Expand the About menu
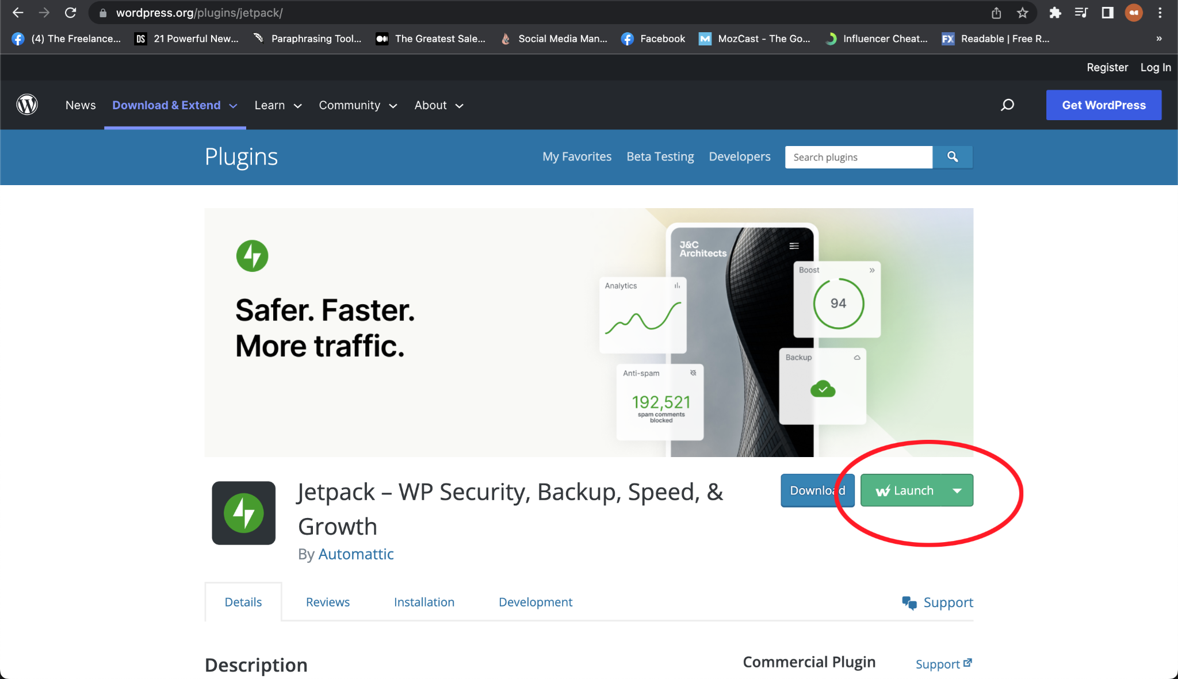The image size is (1178, 679). pyautogui.click(x=439, y=105)
